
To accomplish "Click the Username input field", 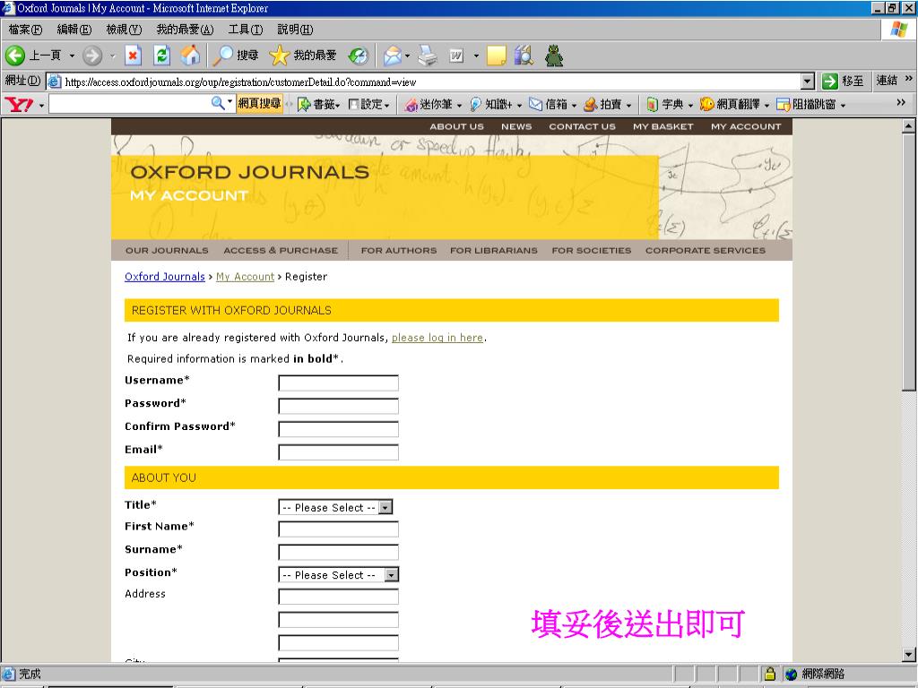I will [338, 383].
